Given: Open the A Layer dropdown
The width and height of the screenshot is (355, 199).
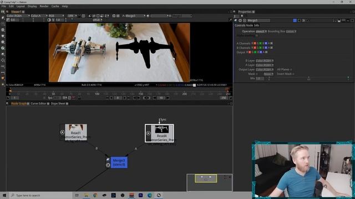Looking at the screenshot, I should (x=265, y=65).
